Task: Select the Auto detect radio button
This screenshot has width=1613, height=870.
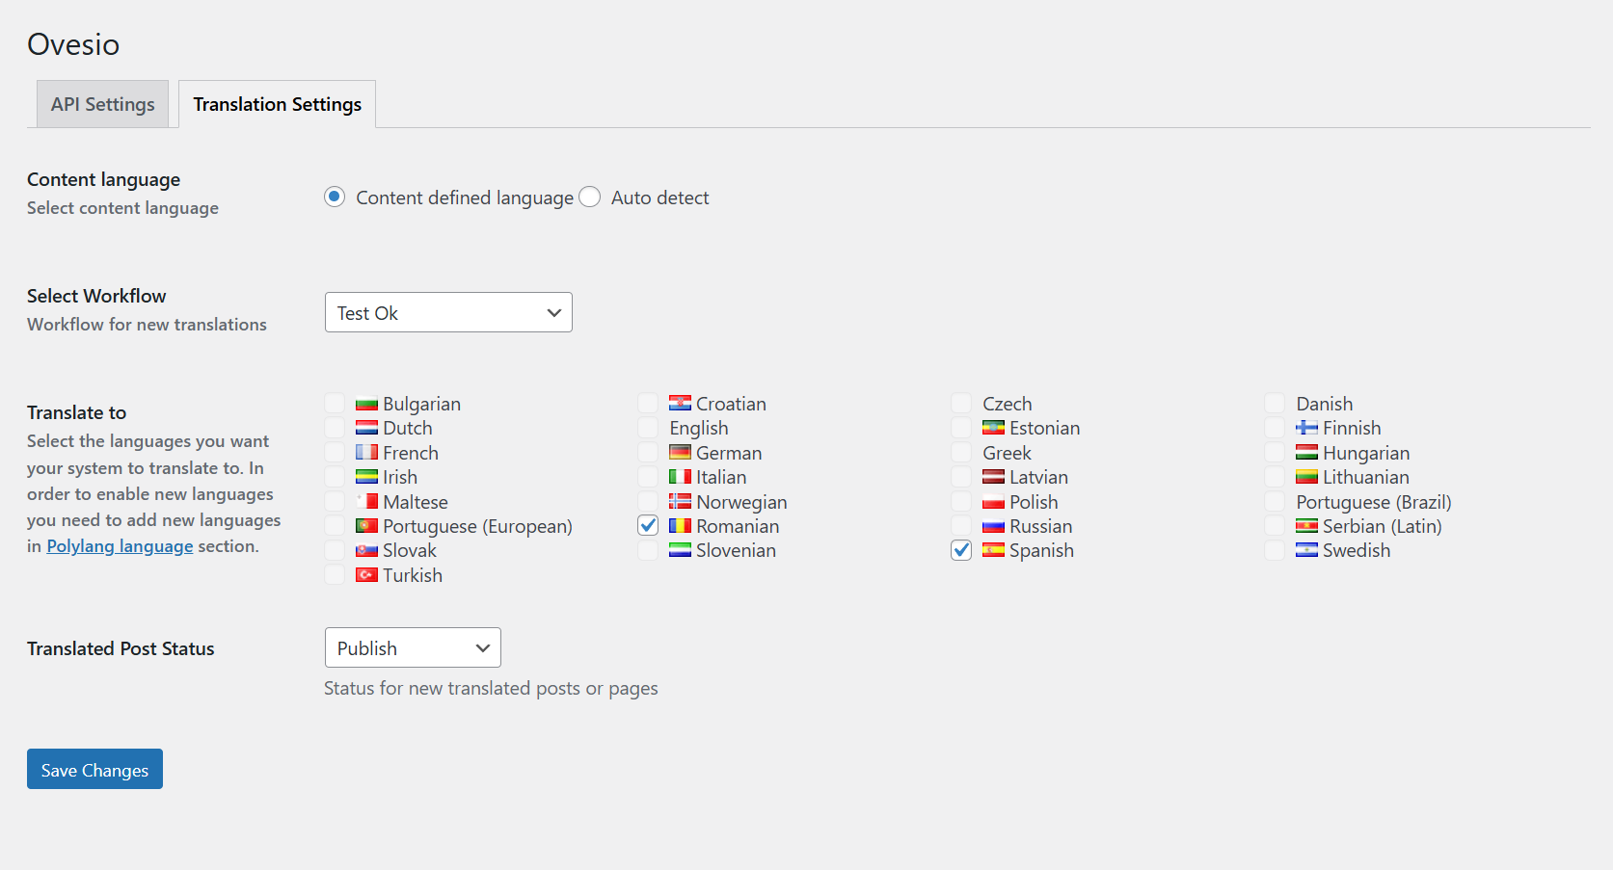Action: (589, 197)
